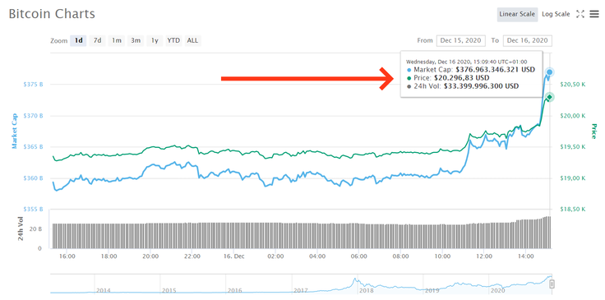Click the Price axis title
Image resolution: width=605 pixels, height=300 pixels.
pos(594,132)
